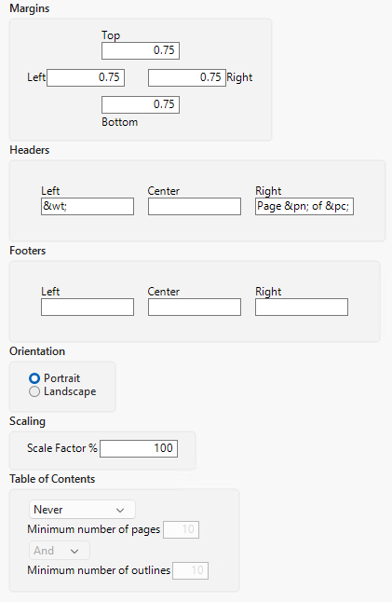Screen dimensions: 392x602
Task: Click the Table of Contents heading
Action: tap(52, 479)
